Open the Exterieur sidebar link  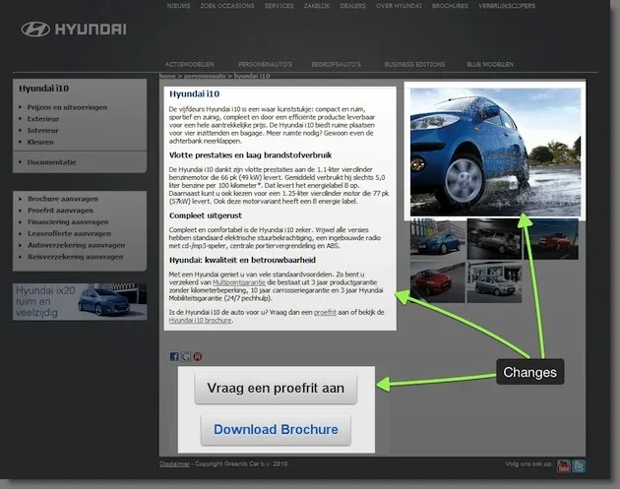[43, 119]
